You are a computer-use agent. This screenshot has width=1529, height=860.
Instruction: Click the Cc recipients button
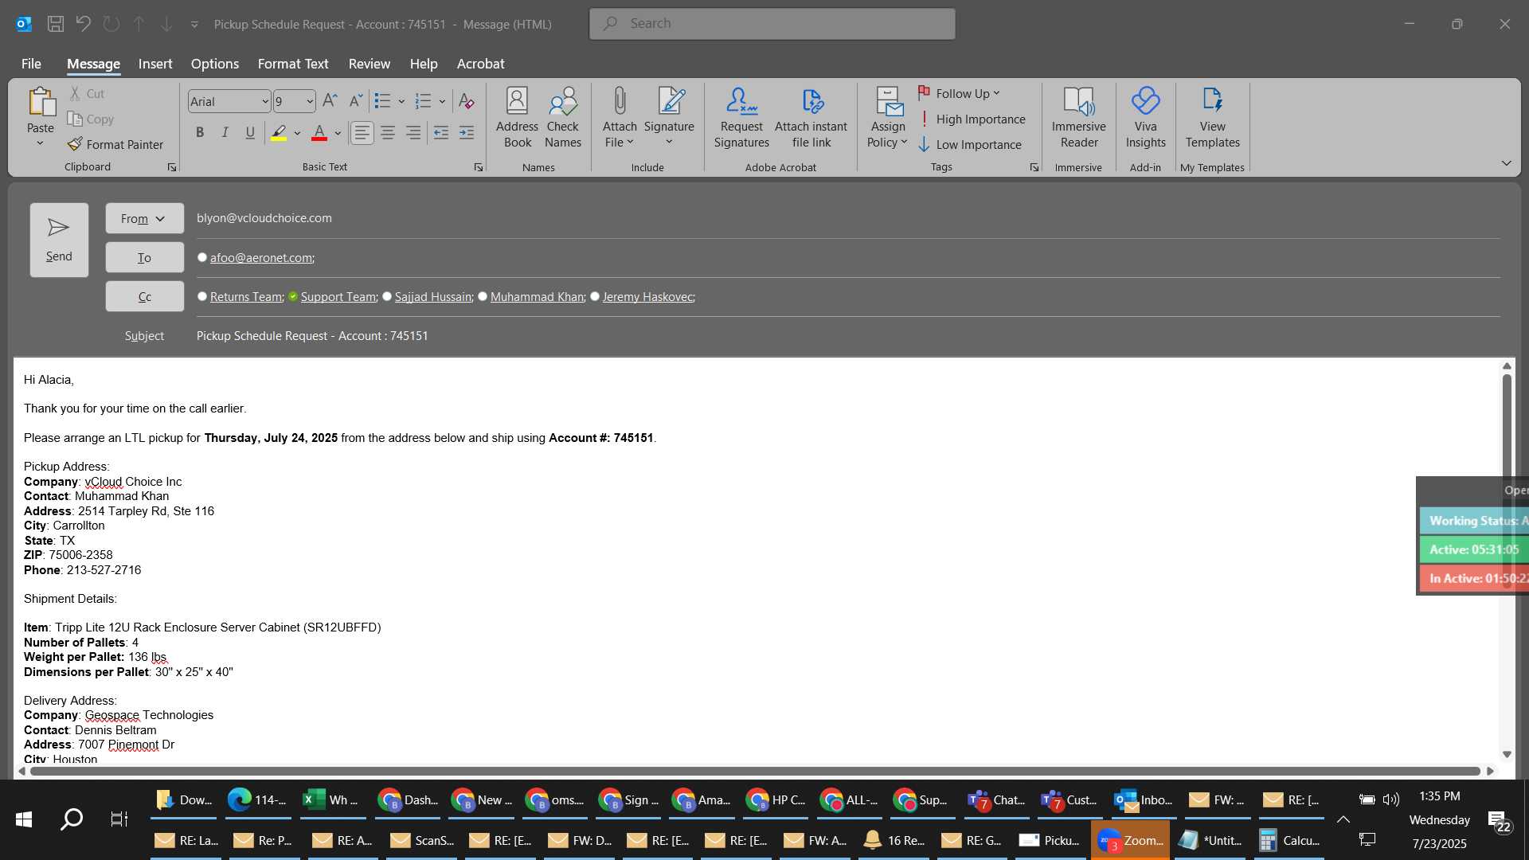(x=144, y=296)
